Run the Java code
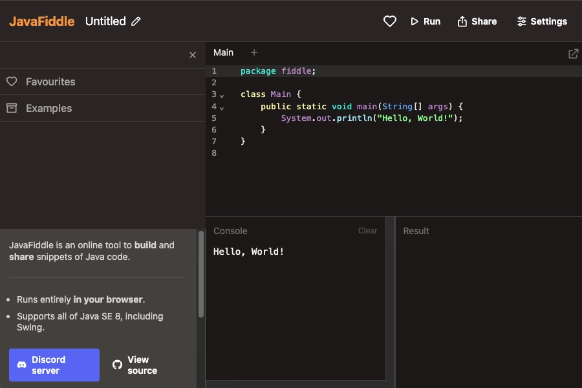582x388 pixels. click(425, 21)
